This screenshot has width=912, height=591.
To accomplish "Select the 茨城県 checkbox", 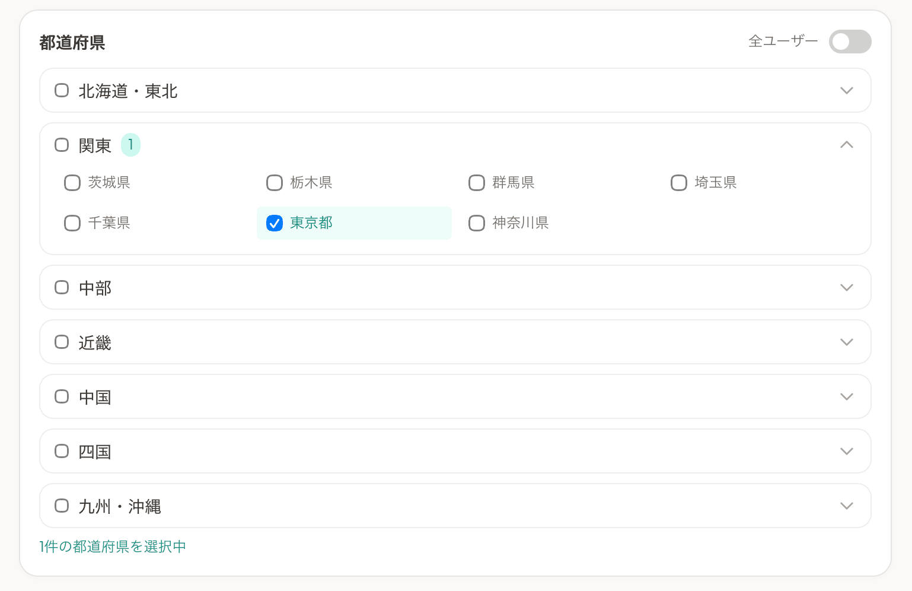I will tap(72, 182).
